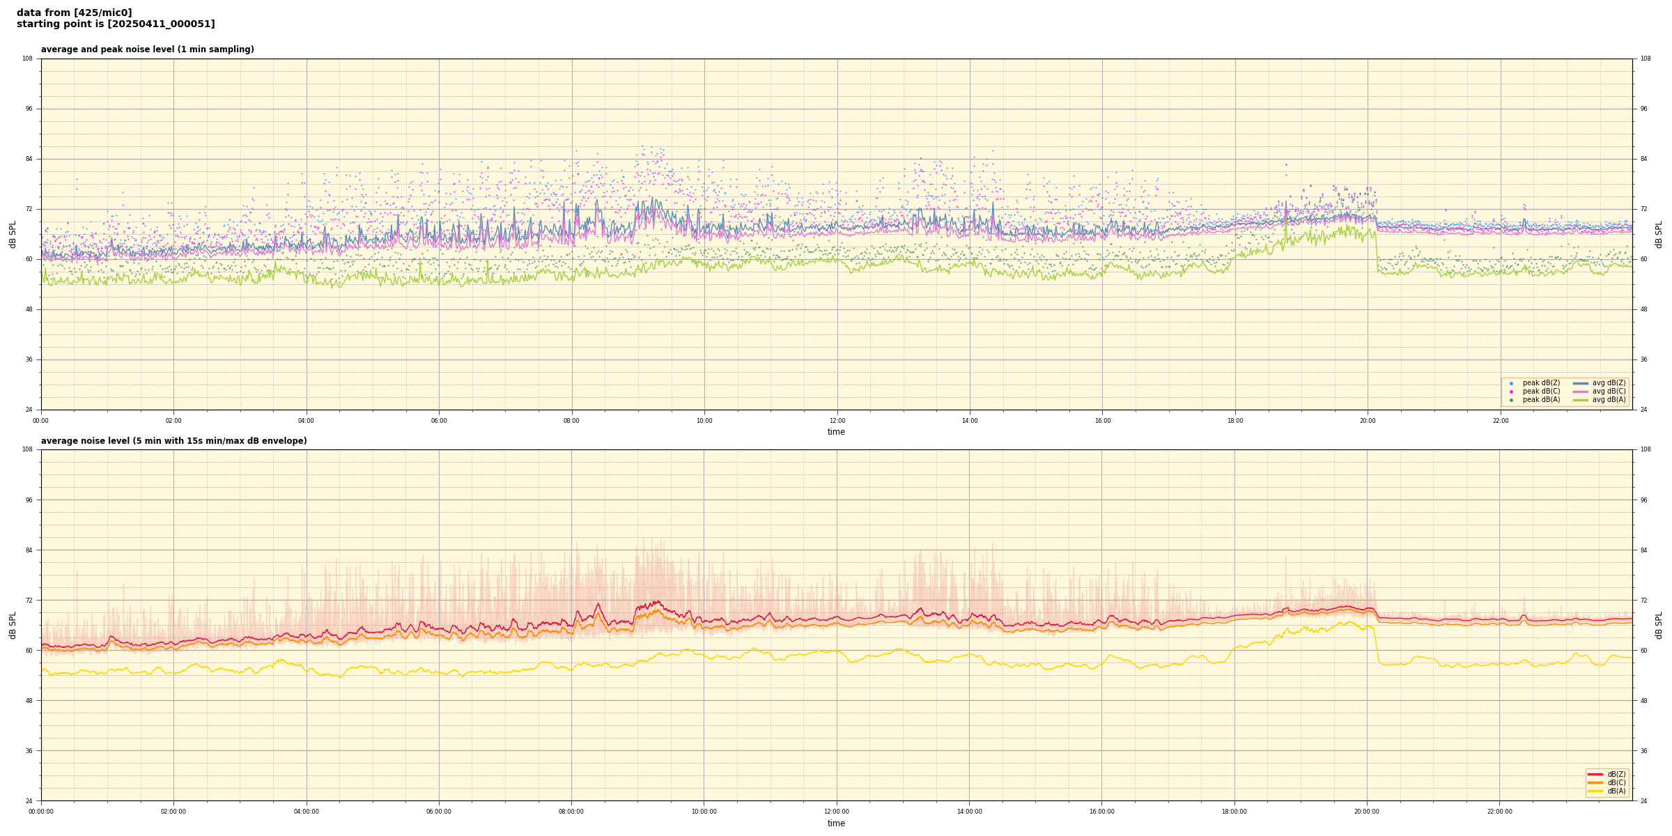Screen dimensions: 1672x836
Task: Click the 12:00 tick label on top chart
Action: (837, 421)
